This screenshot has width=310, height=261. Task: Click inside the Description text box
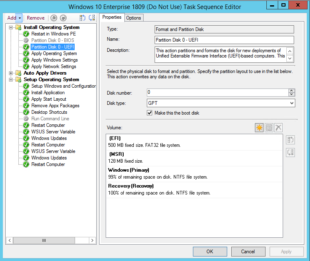click(x=221, y=55)
